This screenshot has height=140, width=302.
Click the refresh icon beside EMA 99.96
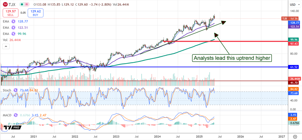click(14, 34)
